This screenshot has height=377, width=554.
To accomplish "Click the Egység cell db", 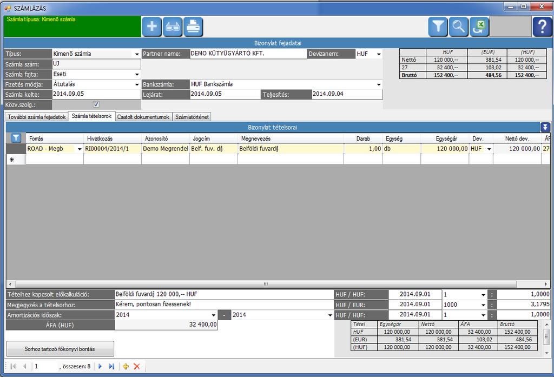I will 401,149.
